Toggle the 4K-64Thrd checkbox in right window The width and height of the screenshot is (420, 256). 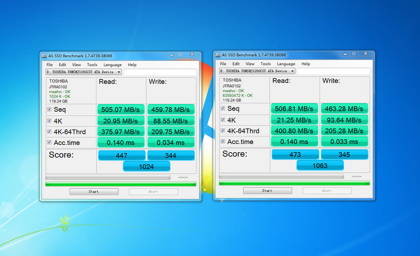coord(223,131)
